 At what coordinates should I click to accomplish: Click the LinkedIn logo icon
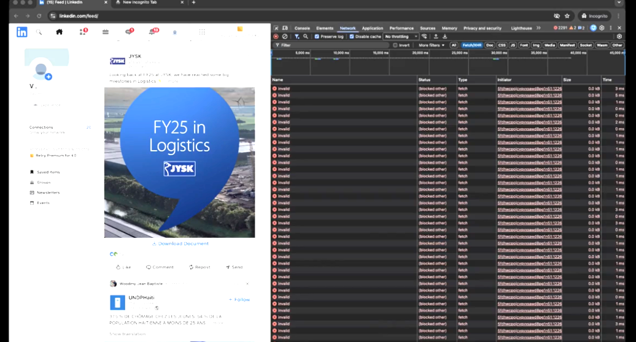tap(22, 32)
